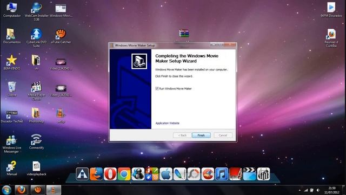Screen dimensions: 346x195
Task: Select the Discador TecNet icon
Action: (x=12, y=117)
